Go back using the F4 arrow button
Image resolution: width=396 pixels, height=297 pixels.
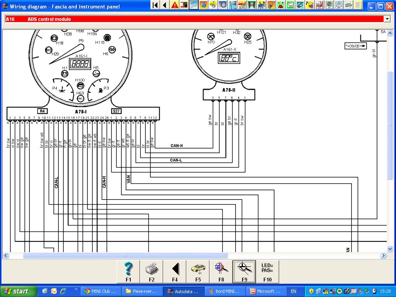(175, 271)
